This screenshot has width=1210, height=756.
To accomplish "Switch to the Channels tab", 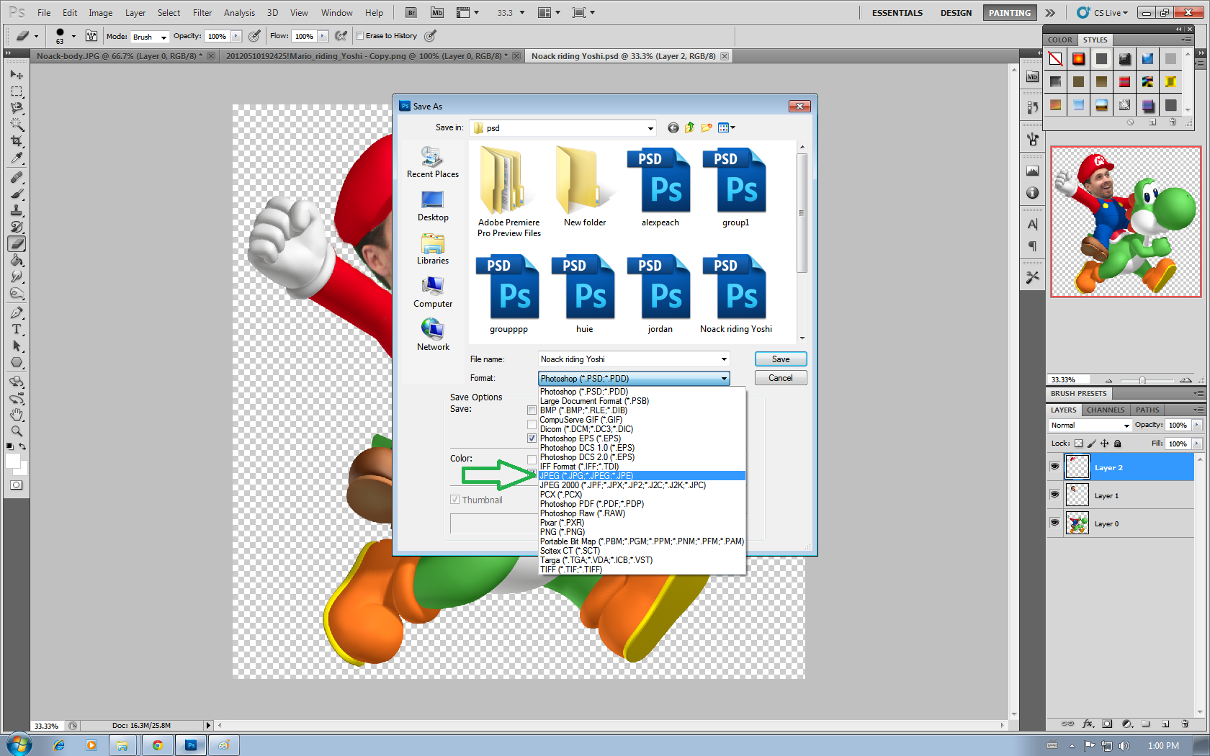I will [1105, 410].
